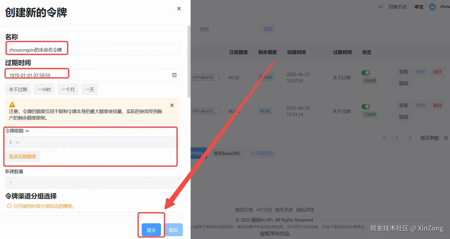Turn off the second token's enabled toggle

(x=366, y=106)
